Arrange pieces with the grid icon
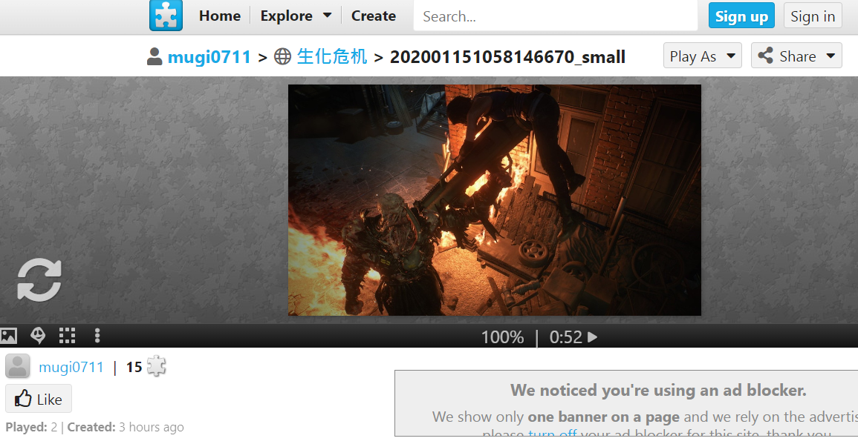 [x=67, y=335]
